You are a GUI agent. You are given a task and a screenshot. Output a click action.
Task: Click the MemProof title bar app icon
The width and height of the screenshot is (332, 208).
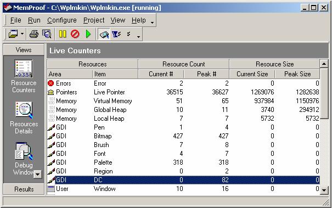(x=8, y=8)
